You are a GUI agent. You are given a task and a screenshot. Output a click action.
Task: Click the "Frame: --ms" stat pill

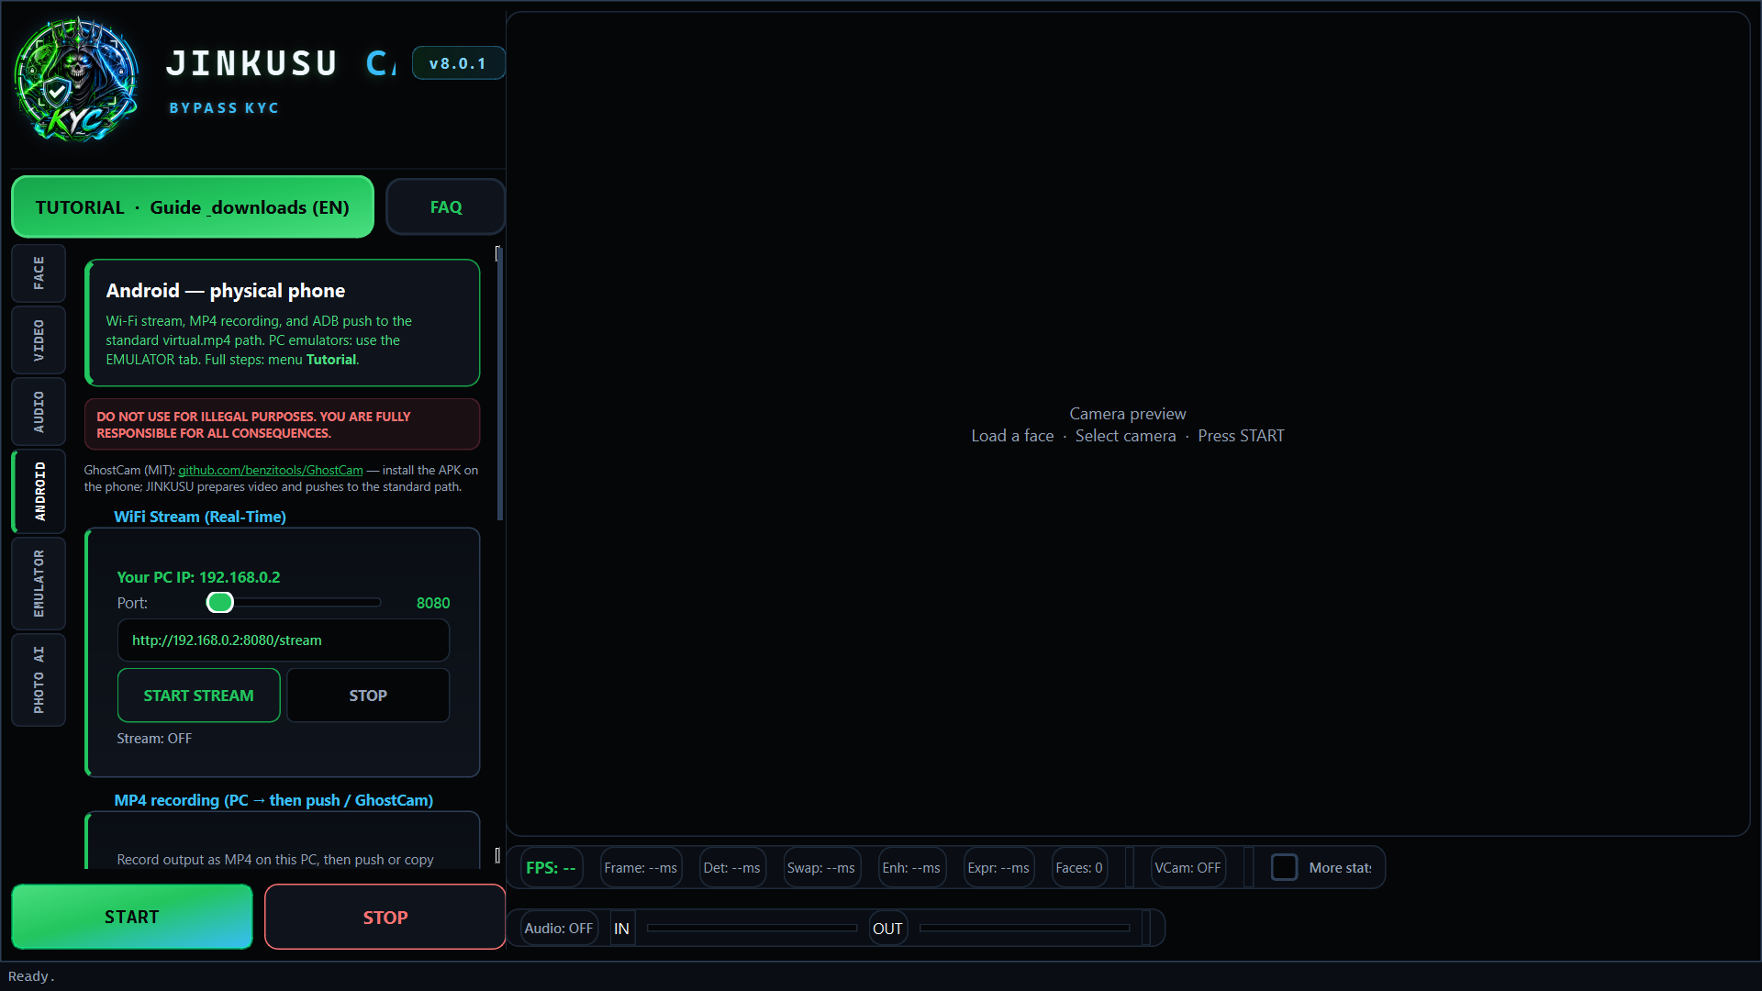point(641,867)
